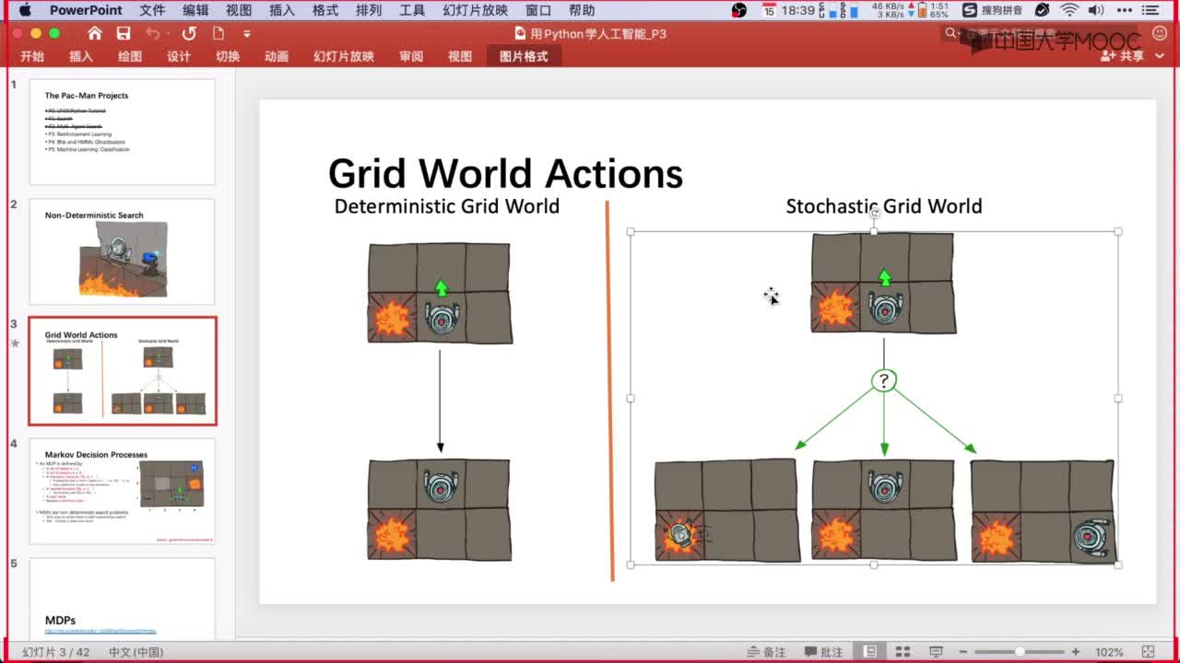This screenshot has height=663, width=1180.
Task: Click the Grid World Actions slide title
Action: 505,173
